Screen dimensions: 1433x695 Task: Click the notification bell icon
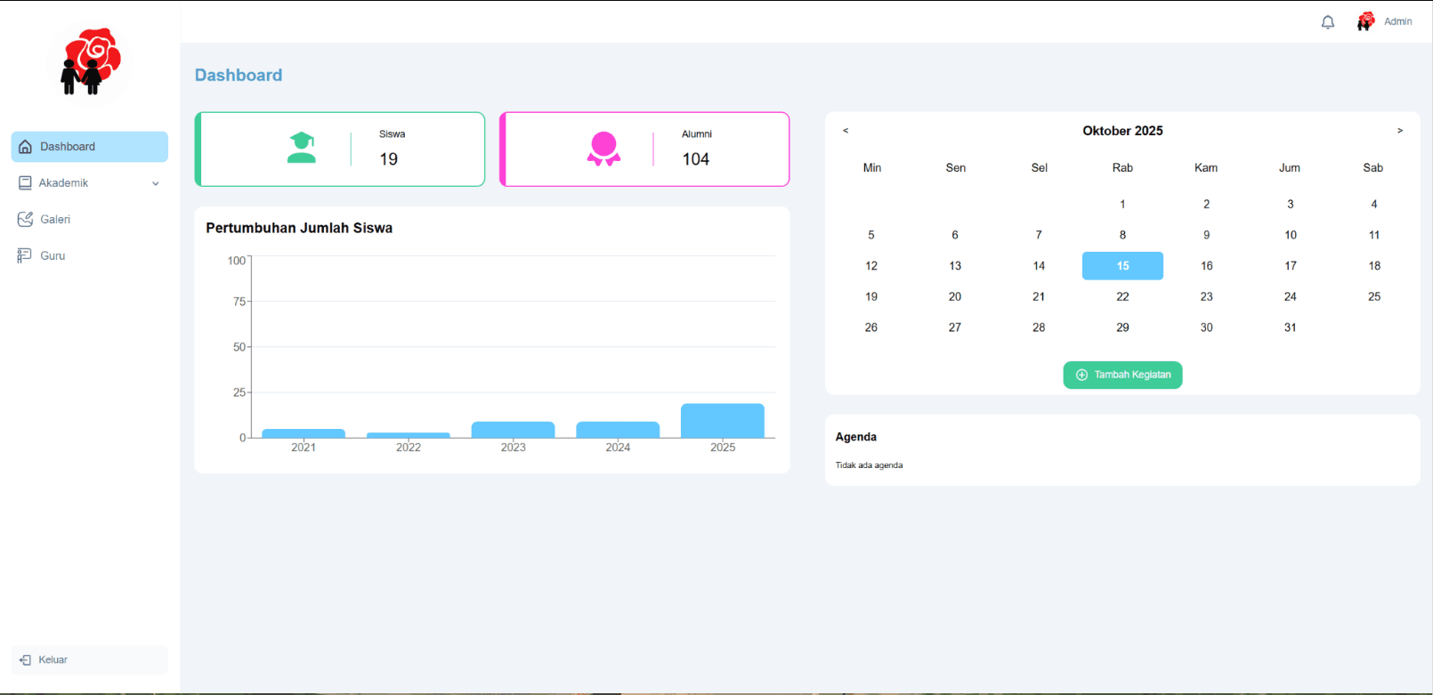point(1327,22)
